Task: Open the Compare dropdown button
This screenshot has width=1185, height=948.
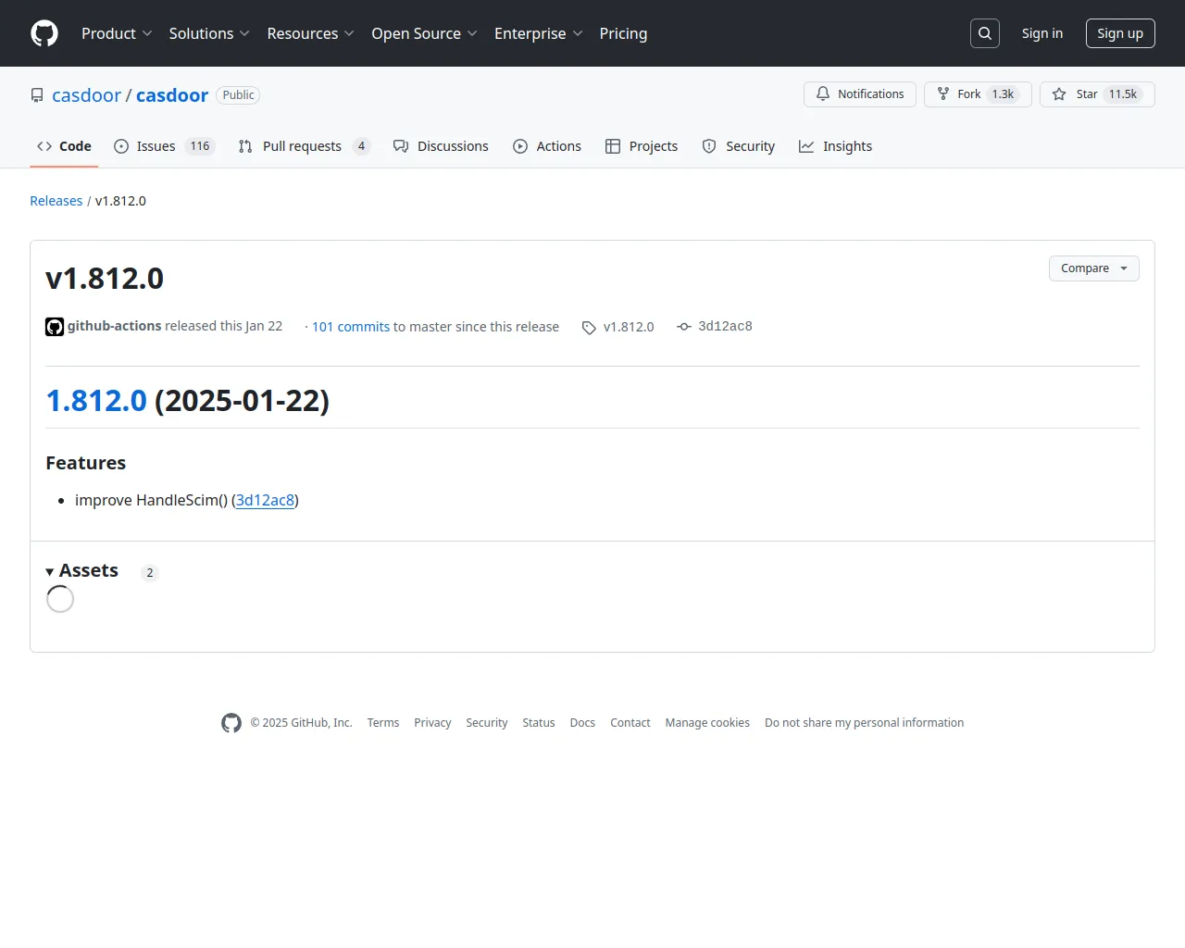Action: click(x=1094, y=268)
